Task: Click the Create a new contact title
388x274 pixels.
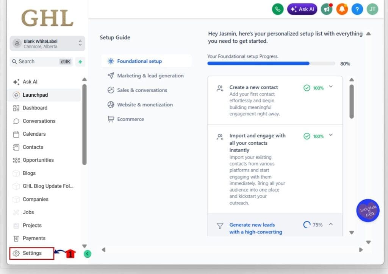Action: pos(253,87)
